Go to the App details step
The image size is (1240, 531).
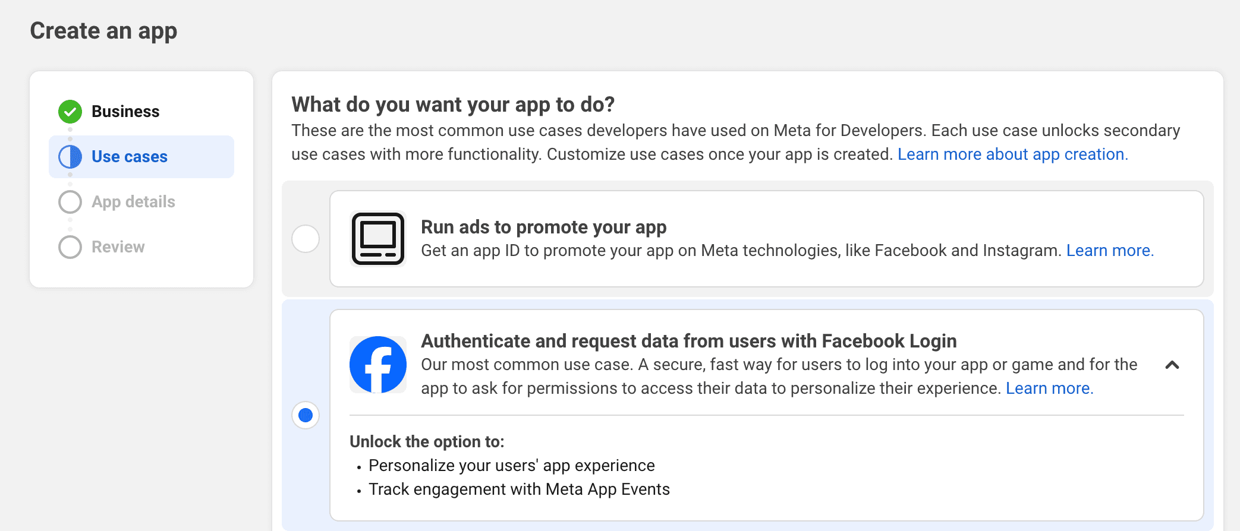[133, 202]
